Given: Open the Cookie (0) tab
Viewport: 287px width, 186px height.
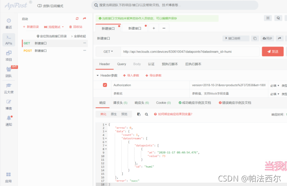Looking at the screenshot, I should 163,103.
